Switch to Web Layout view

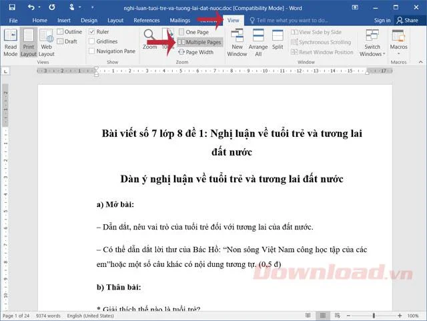pyautogui.click(x=47, y=43)
